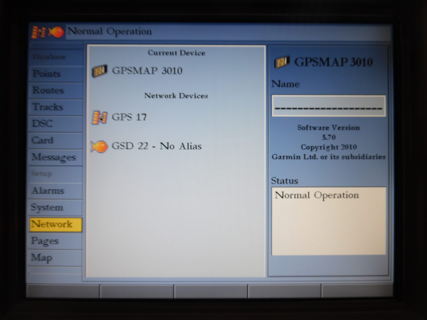Click the Name input field
427x320 pixels.
pos(329,106)
